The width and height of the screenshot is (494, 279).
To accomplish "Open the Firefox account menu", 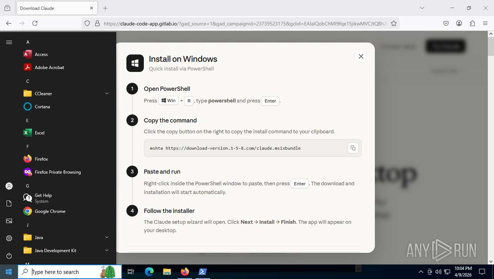I will click(459, 23).
